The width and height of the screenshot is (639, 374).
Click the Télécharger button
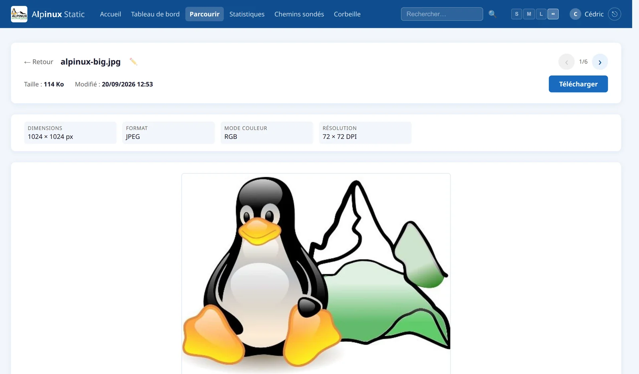[x=578, y=84]
